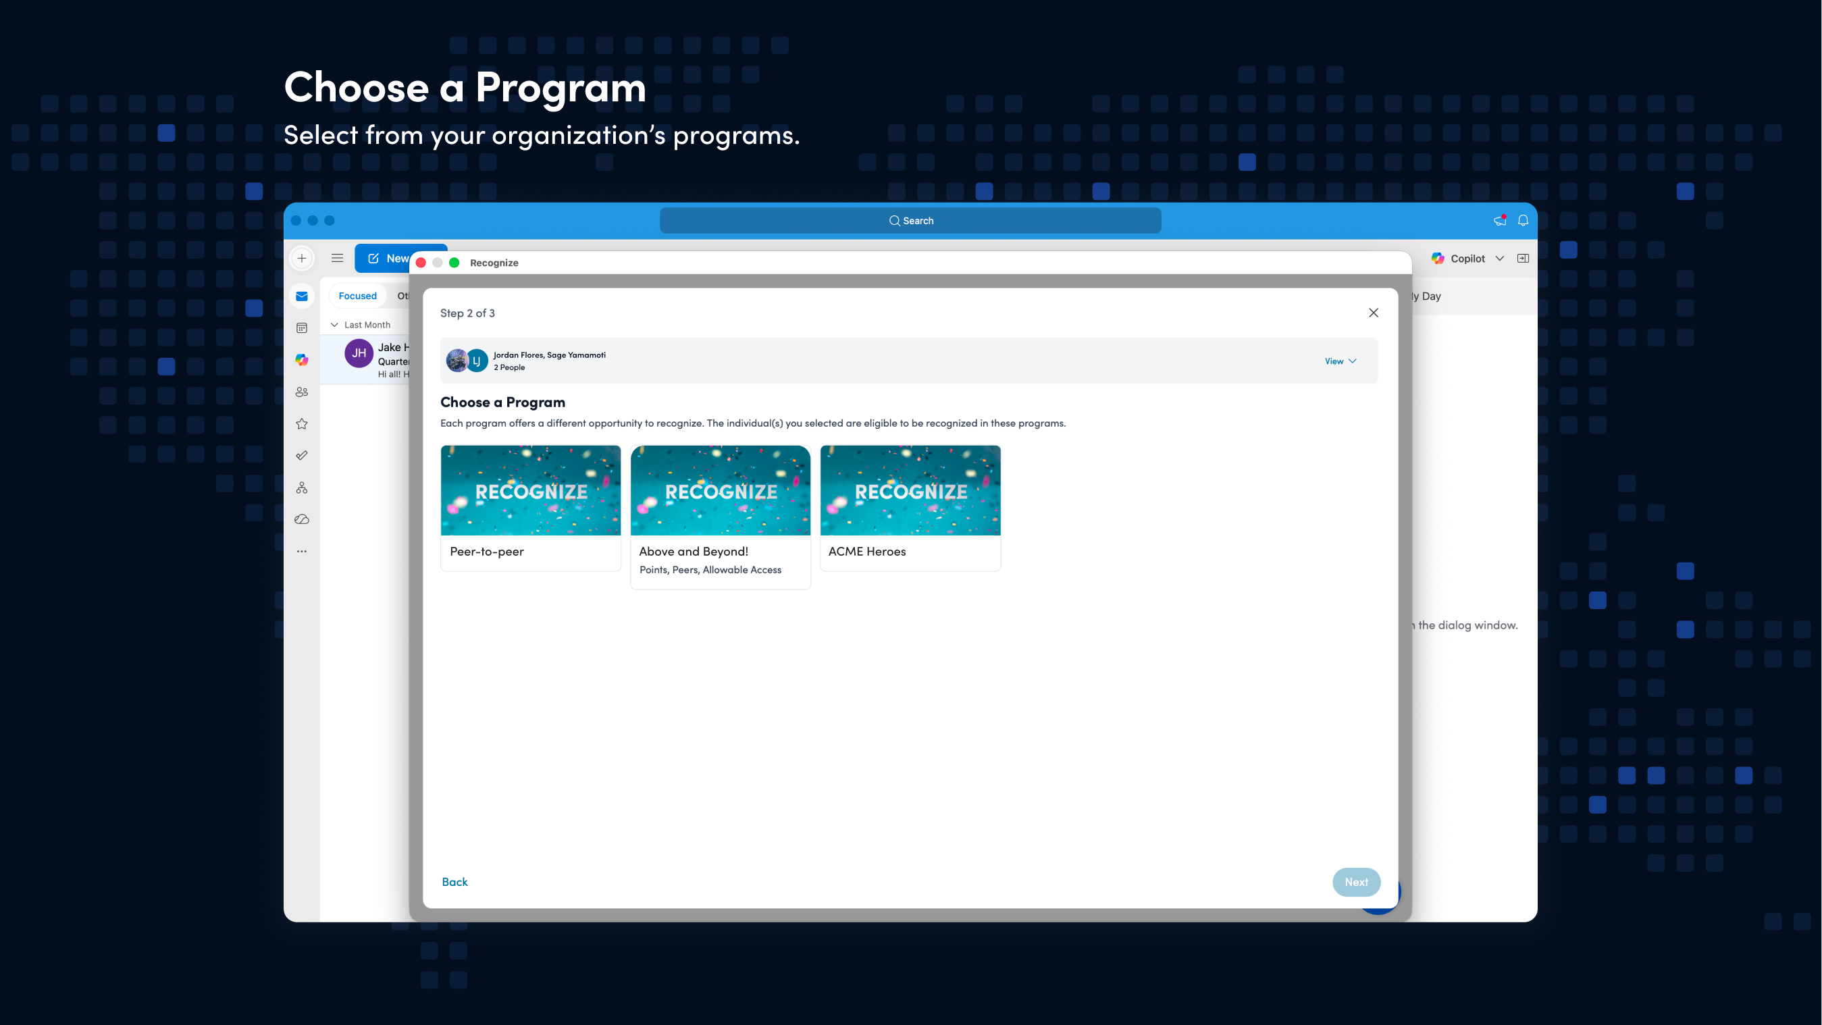This screenshot has height=1025, width=1822.
Task: Click the 'Step 2 of 3' label
Action: pyautogui.click(x=467, y=313)
